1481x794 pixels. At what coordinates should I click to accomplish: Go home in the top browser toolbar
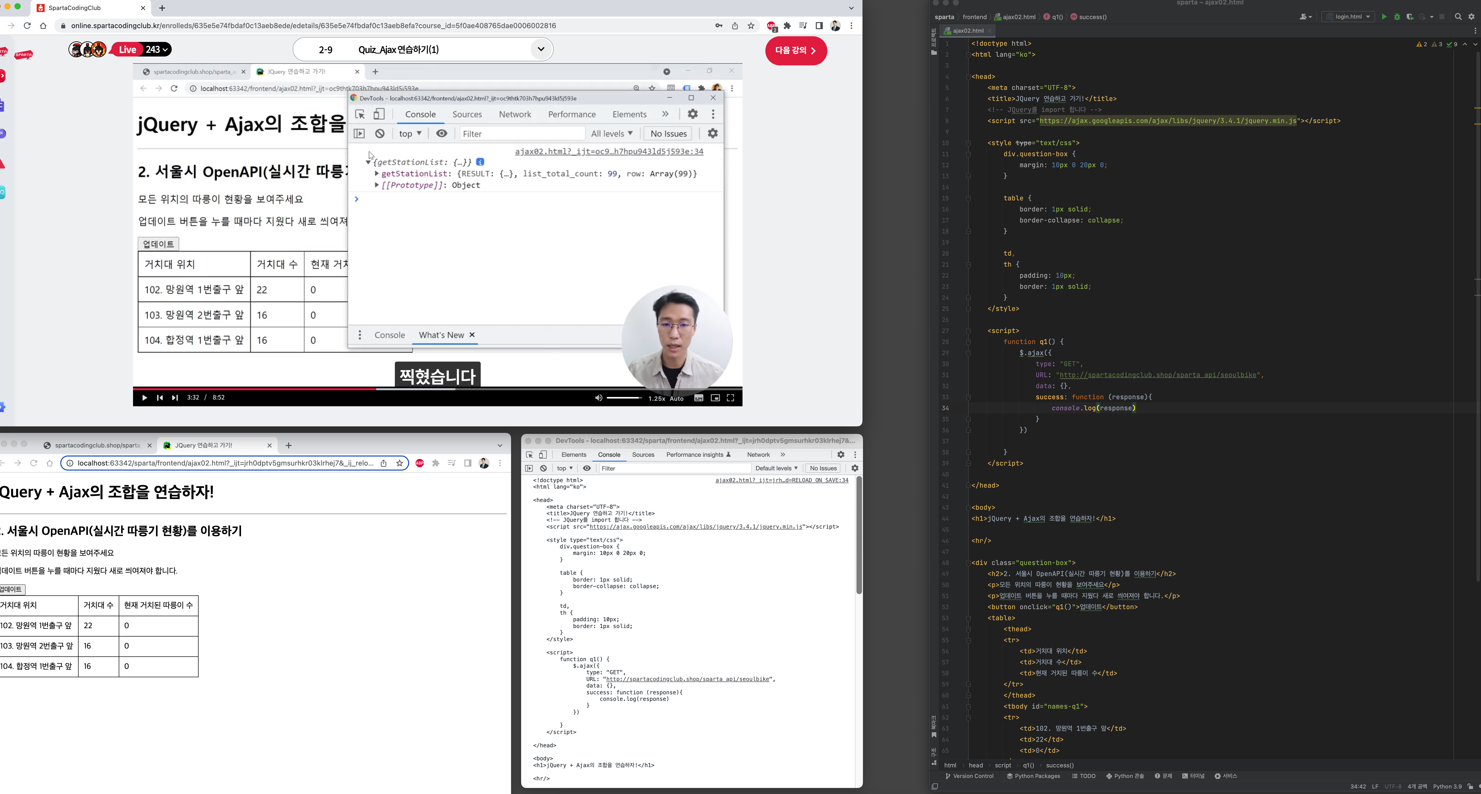coord(43,25)
